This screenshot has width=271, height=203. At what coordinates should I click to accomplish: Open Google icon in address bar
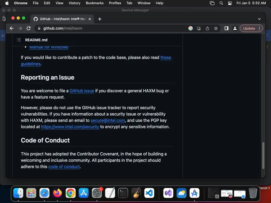pos(191,28)
